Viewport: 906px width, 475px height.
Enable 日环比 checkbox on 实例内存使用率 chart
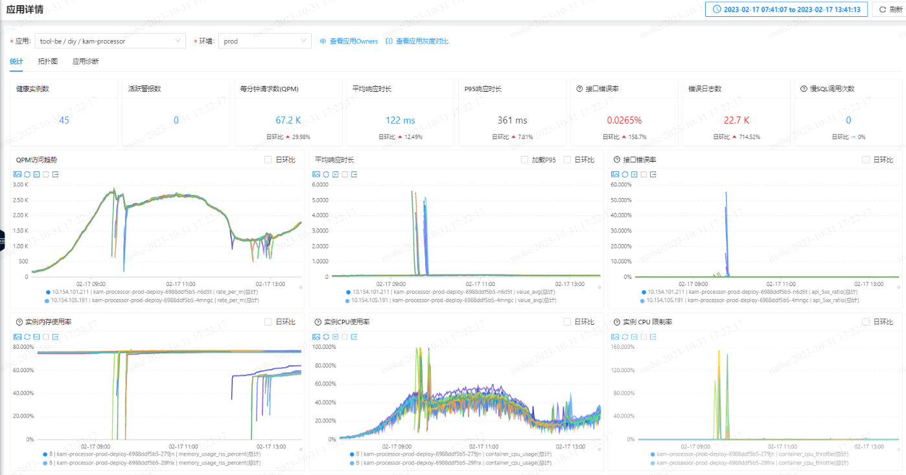[x=268, y=322]
